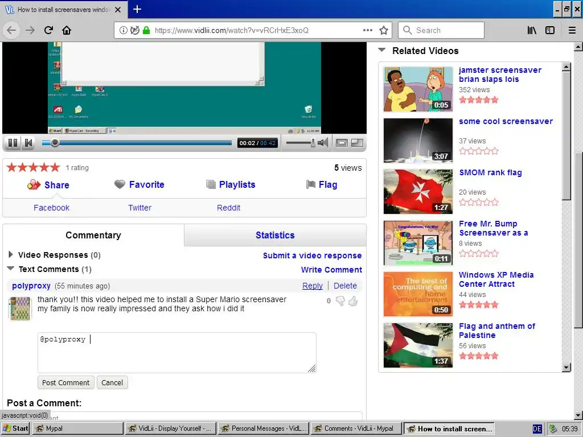This screenshot has height=437, width=583.
Task: Click the DE language indicator in tray
Action: [537, 429]
